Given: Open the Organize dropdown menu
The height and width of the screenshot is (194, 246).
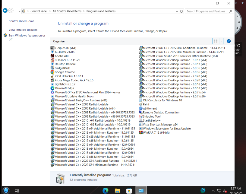Looking at the screenshot, I should point(60,41).
